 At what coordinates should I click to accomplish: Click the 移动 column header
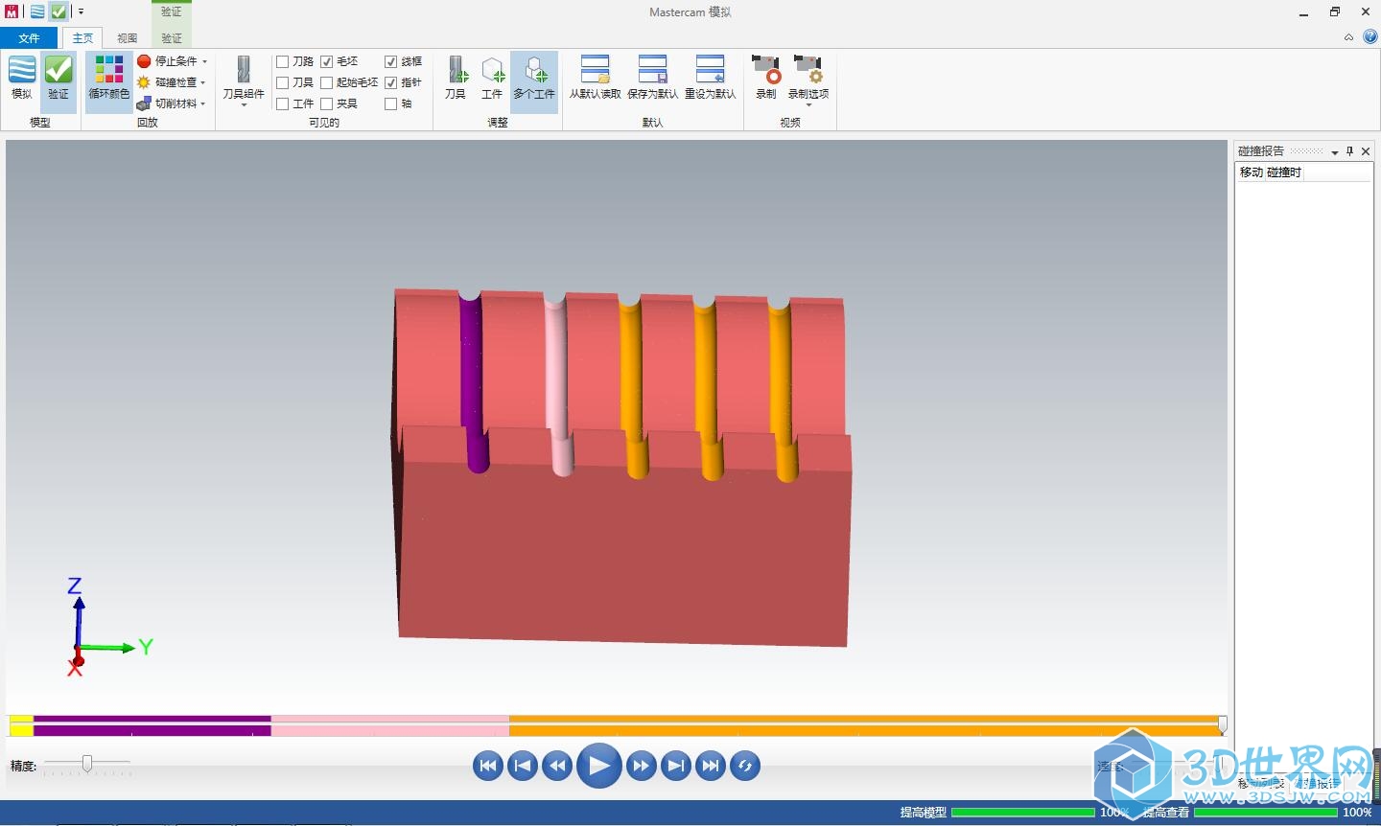click(1251, 172)
